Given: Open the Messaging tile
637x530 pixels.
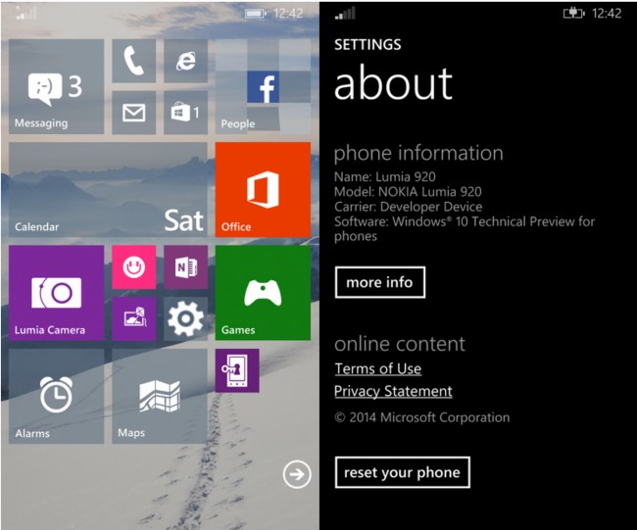Looking at the screenshot, I should pos(56,86).
